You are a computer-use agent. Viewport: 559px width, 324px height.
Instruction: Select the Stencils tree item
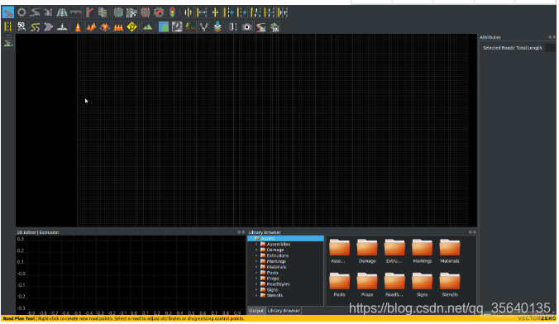(x=275, y=296)
